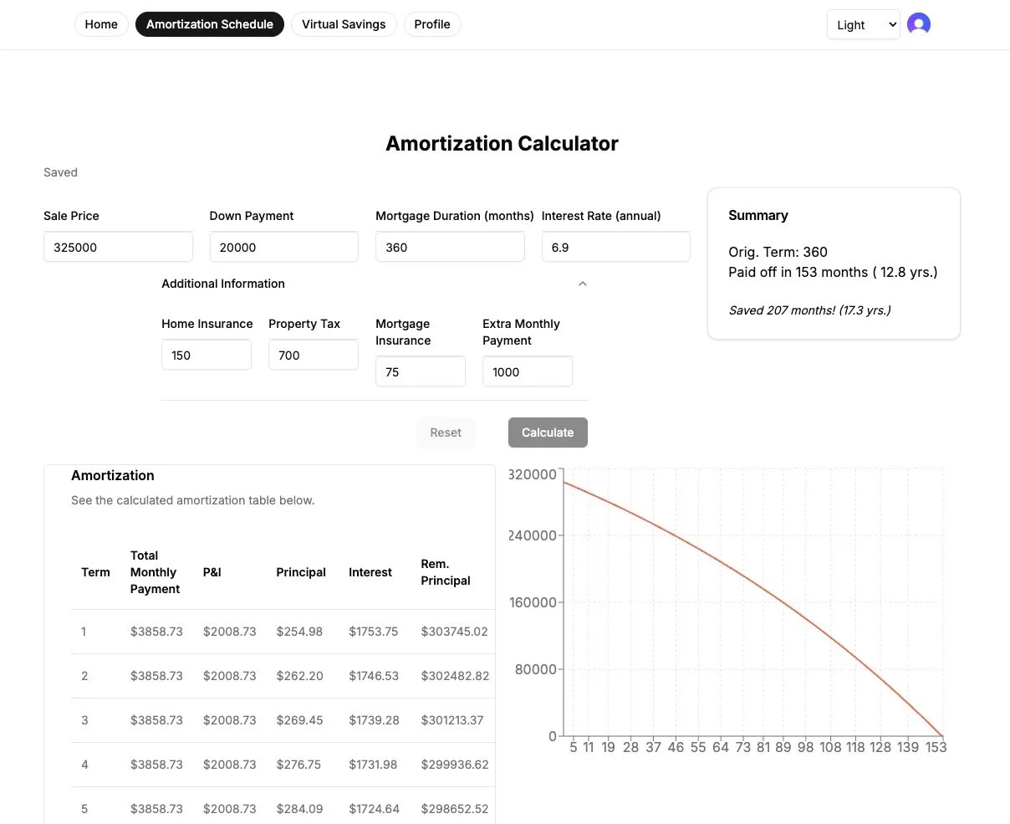This screenshot has width=1010, height=824.
Task: Edit the Down Payment field
Action: (x=283, y=248)
